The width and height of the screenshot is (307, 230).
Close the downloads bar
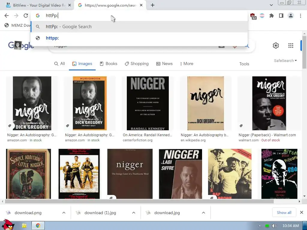tap(302, 212)
